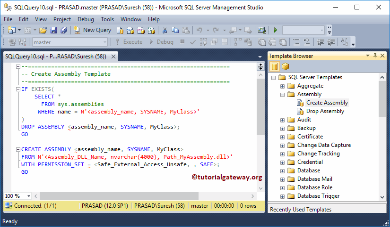This screenshot has width=390, height=227.
Task: Click the Analysis Services MDX Query icon
Action: pos(130,30)
